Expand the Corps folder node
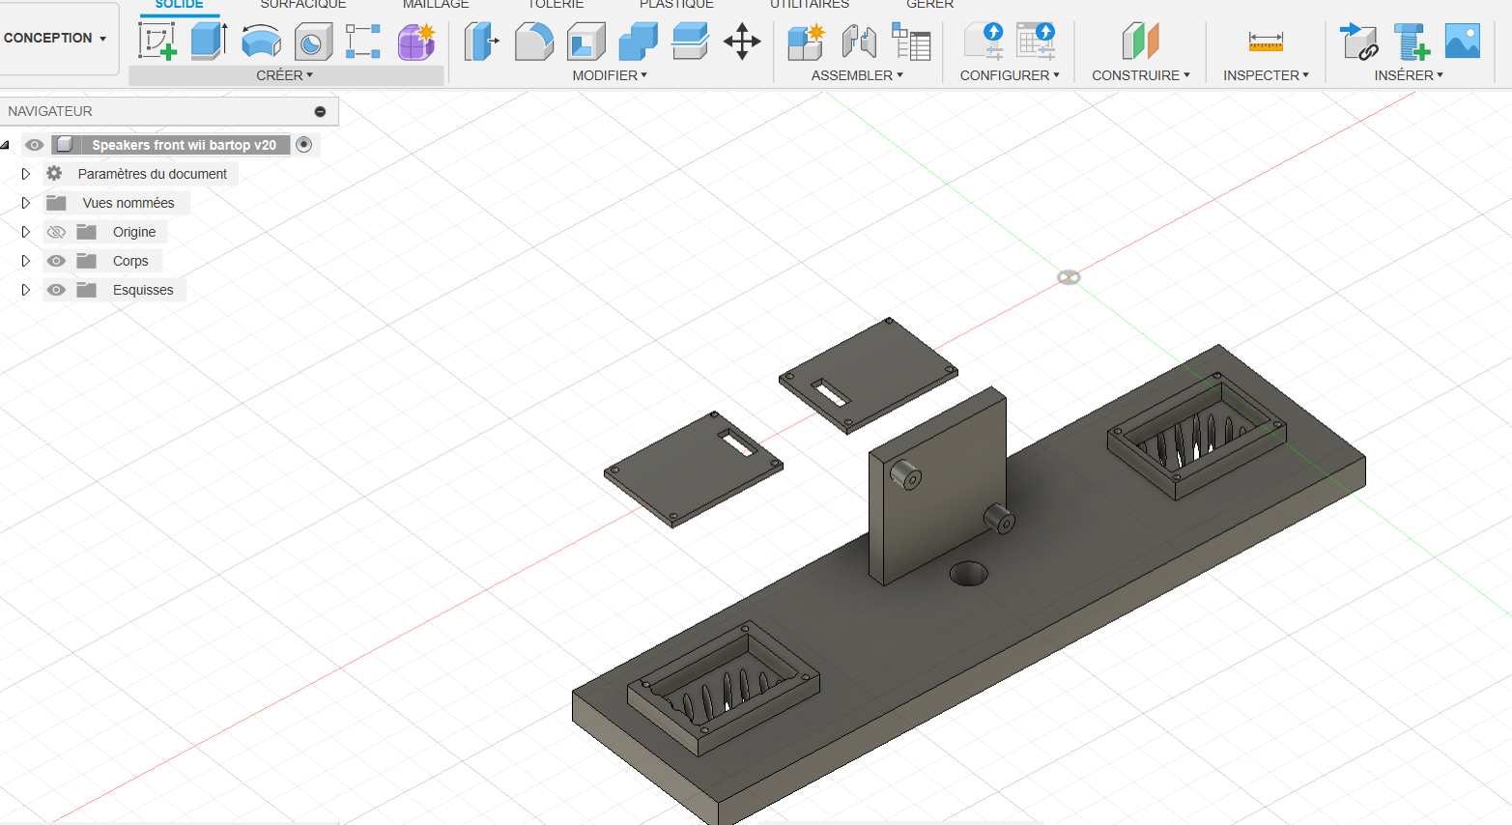The height and width of the screenshot is (825, 1512). (26, 261)
